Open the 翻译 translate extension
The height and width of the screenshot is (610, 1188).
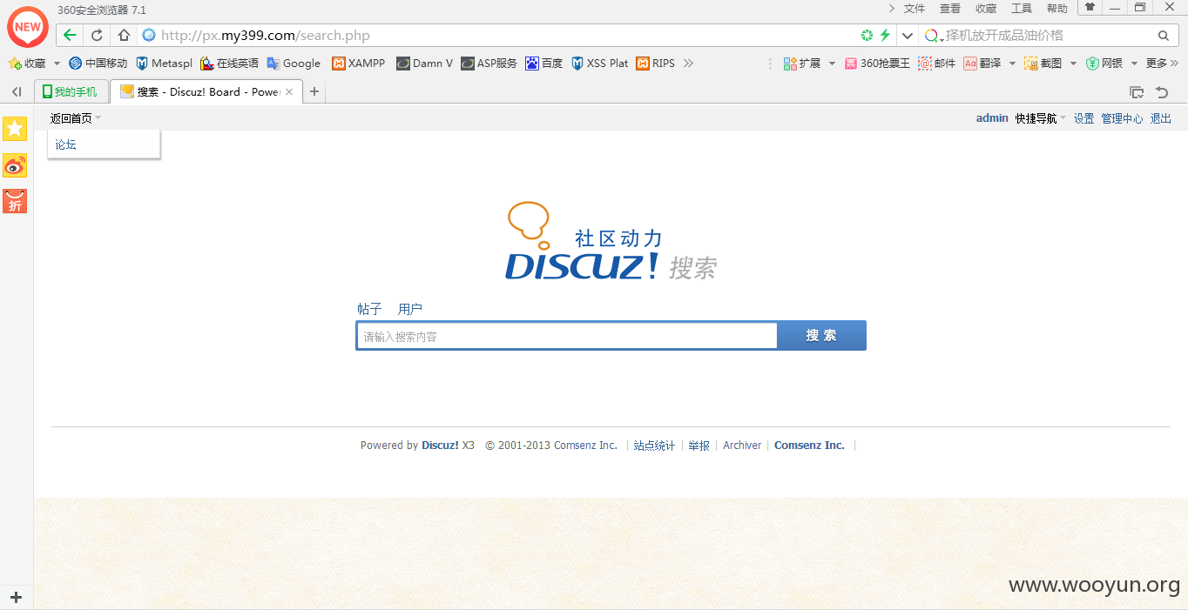982,64
